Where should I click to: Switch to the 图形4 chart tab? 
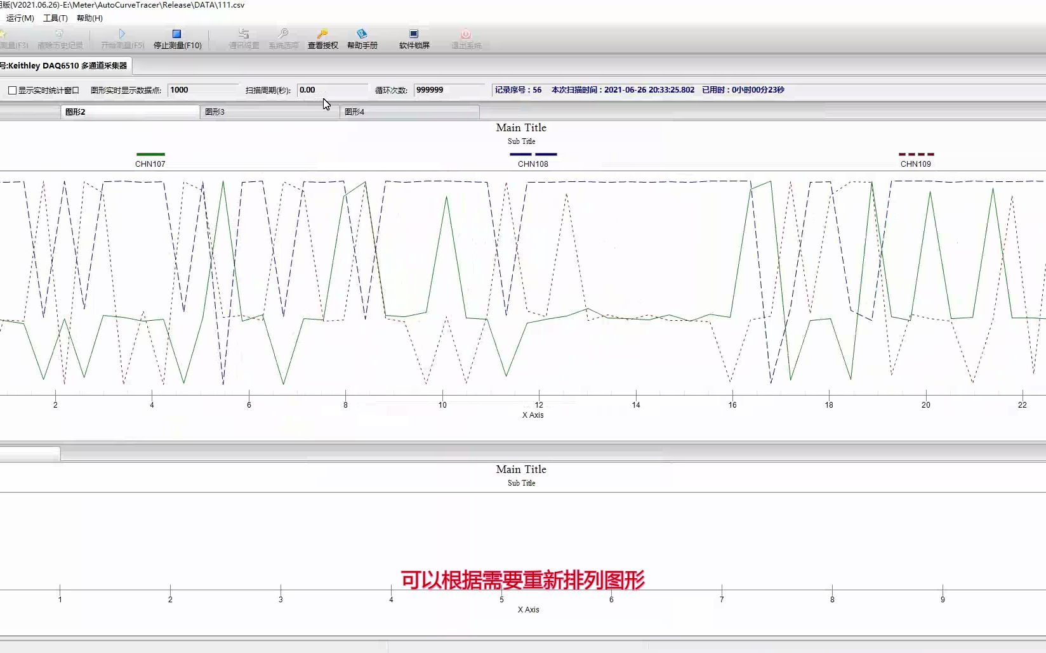click(409, 112)
